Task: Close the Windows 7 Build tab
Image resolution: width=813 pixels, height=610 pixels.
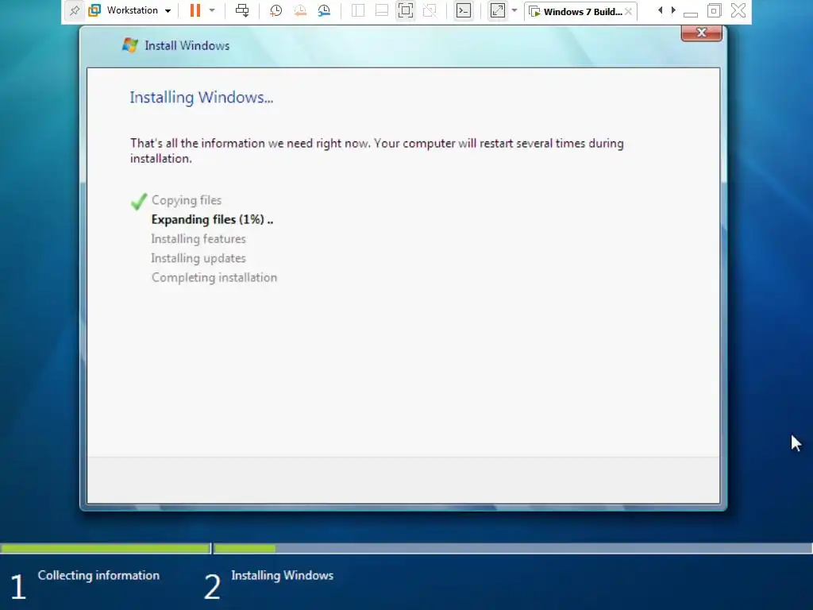Action: click(629, 11)
